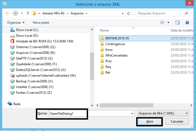
Task: Click the Nova pasta toolbar item
Action: pos(41,23)
